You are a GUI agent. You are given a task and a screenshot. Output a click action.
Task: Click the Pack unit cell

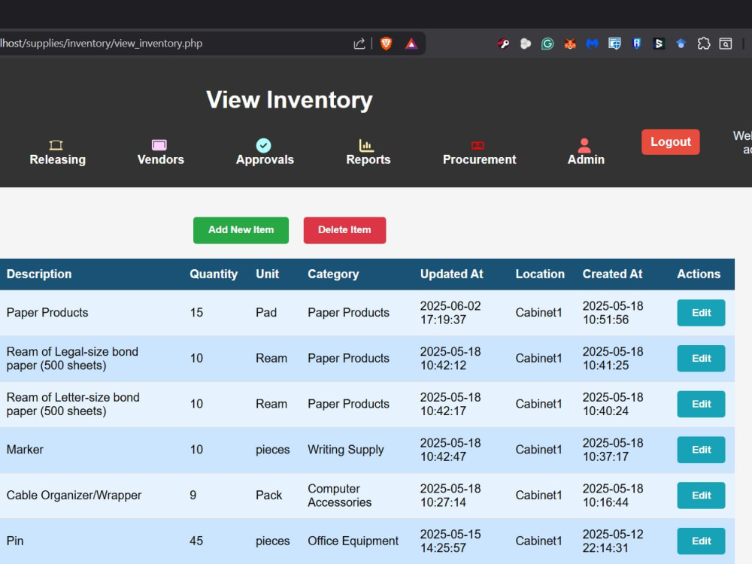(268, 496)
